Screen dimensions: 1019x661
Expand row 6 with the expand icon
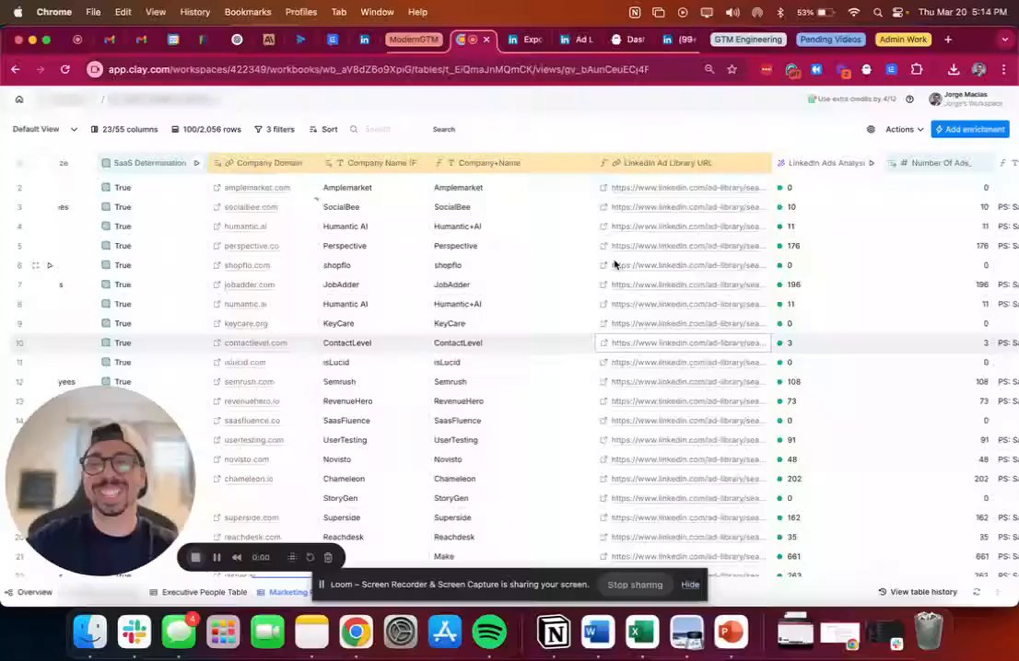(36, 265)
